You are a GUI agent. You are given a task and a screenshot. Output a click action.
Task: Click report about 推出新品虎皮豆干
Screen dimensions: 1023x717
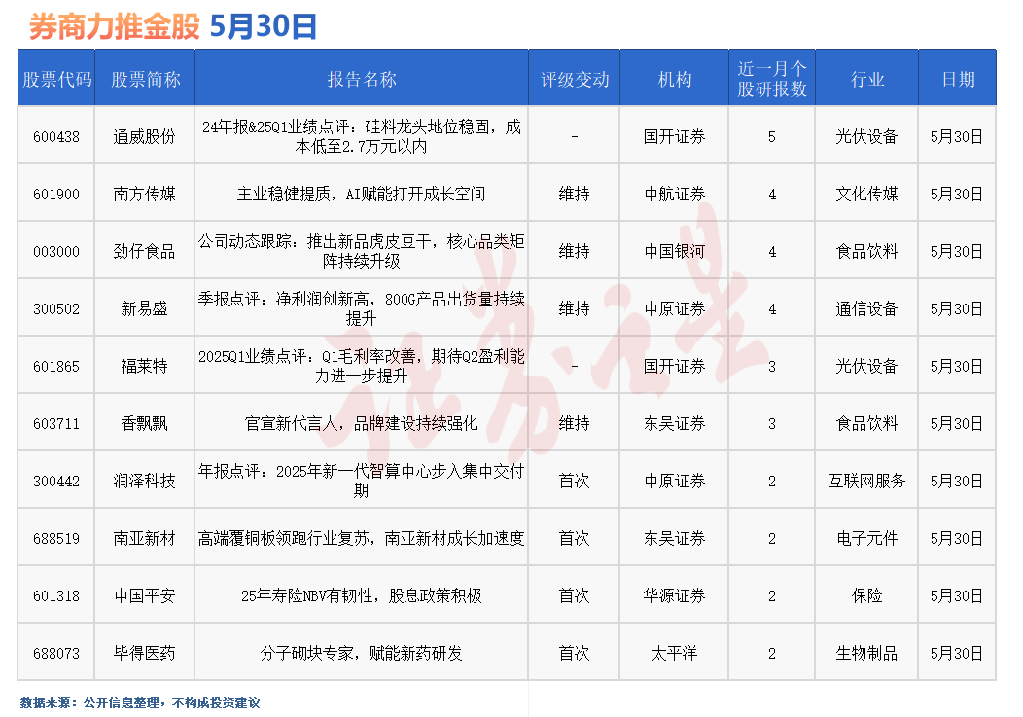pyautogui.click(x=362, y=251)
